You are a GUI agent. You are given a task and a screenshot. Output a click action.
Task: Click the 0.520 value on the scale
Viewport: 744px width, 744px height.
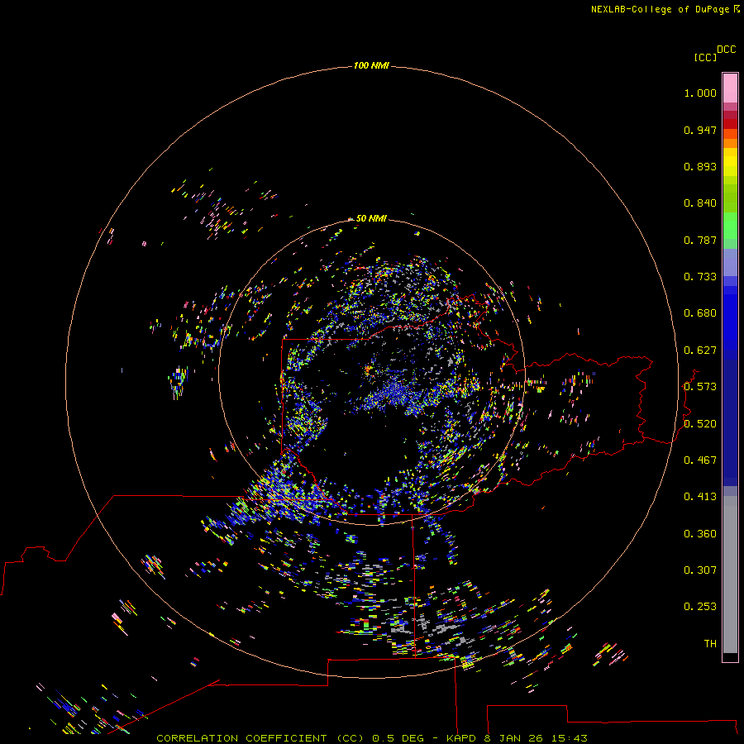[x=700, y=424]
